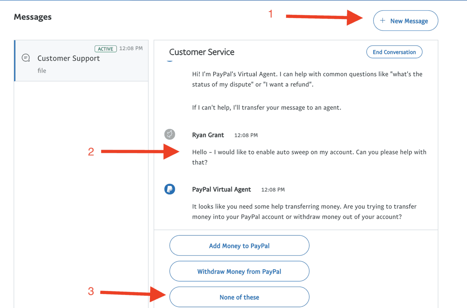Choose "Withdraw Money from PayPal"
This screenshot has height=308, width=467.
coord(239,271)
